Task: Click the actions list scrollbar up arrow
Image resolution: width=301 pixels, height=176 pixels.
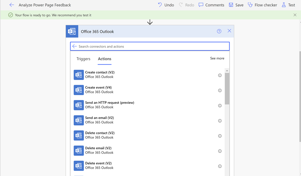Action: (227, 71)
